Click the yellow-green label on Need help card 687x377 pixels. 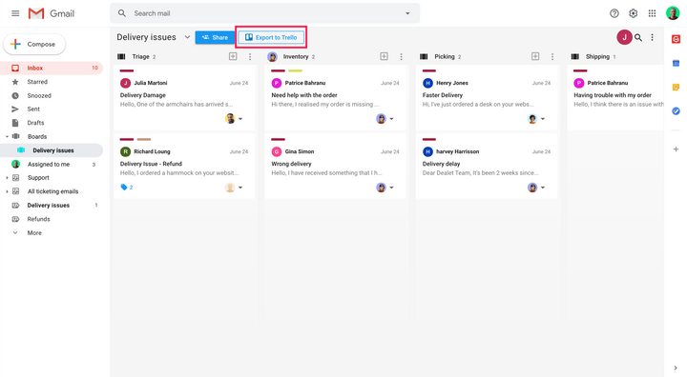295,70
